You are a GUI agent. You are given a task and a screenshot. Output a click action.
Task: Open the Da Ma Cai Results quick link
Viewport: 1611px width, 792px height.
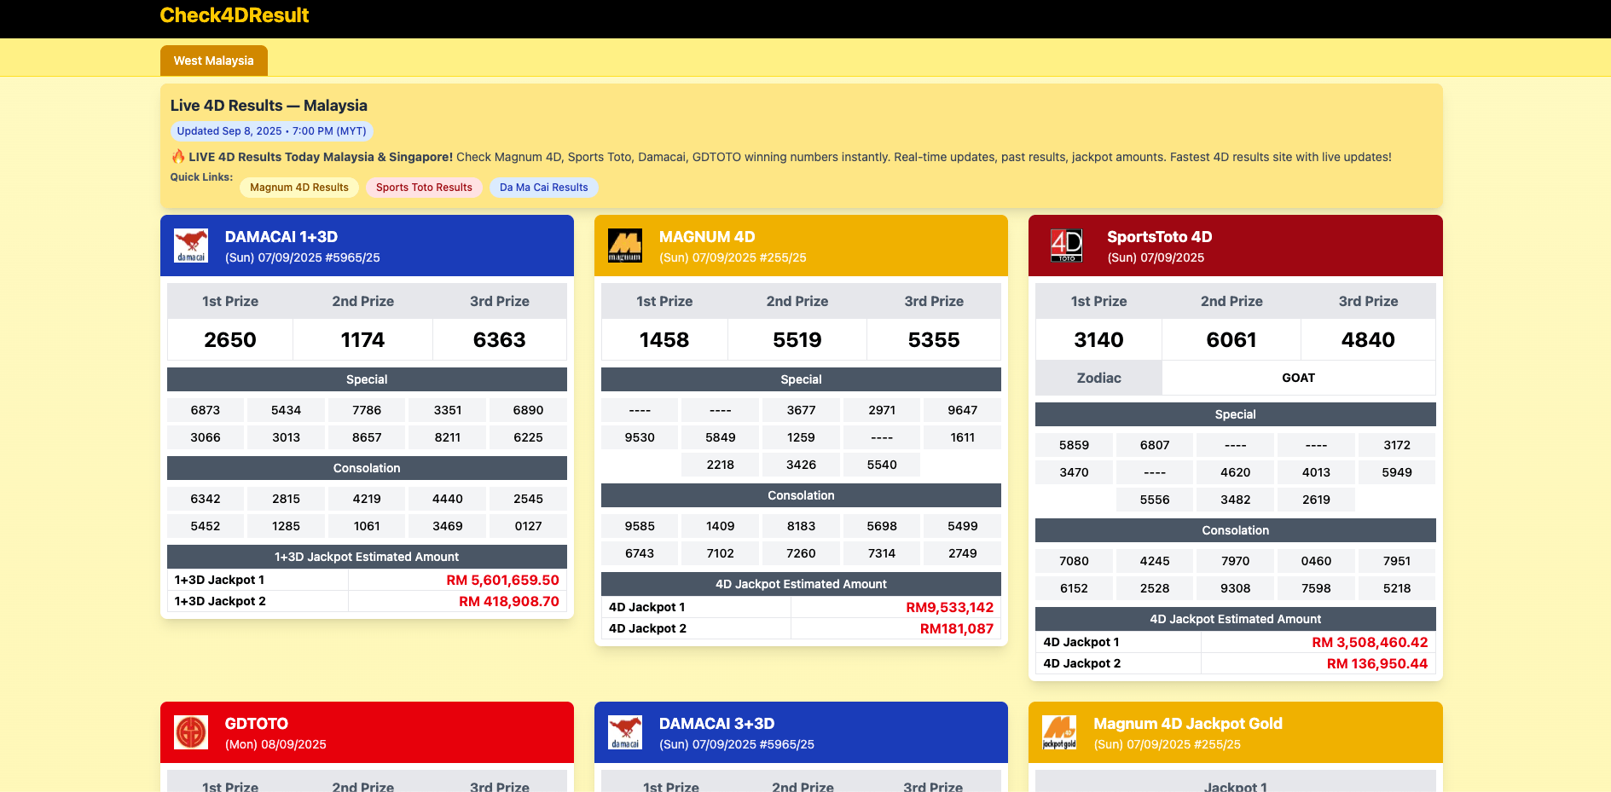(544, 188)
